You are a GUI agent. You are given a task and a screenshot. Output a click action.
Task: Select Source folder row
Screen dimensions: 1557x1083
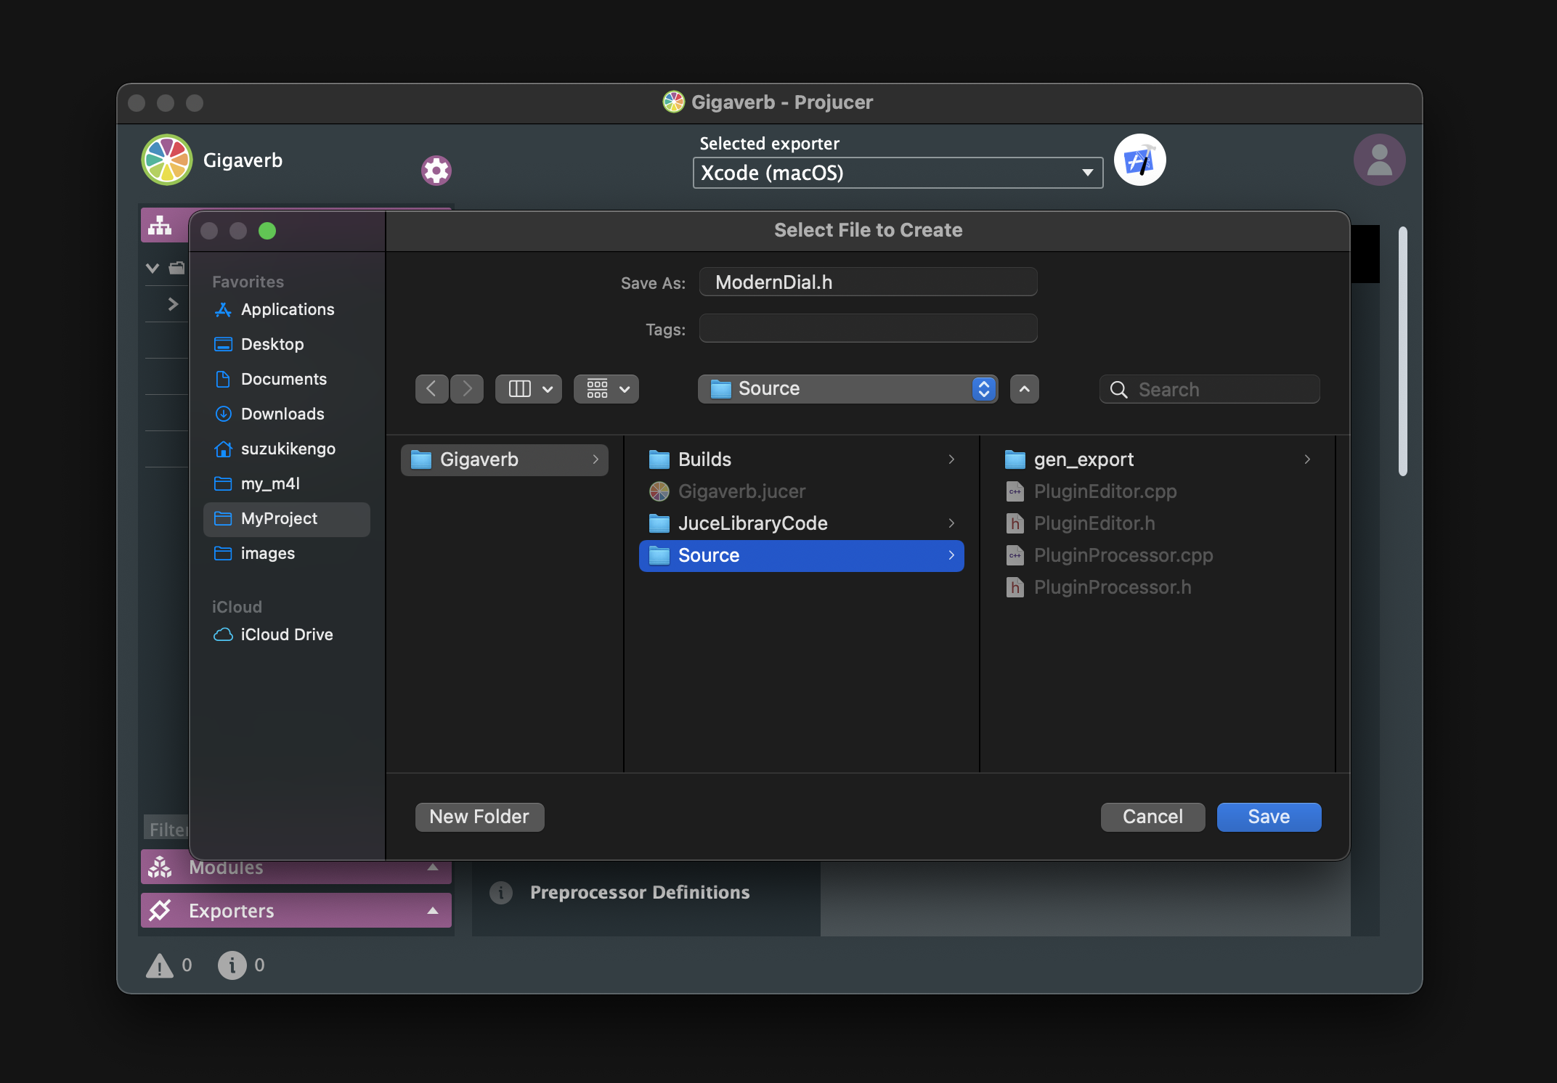tap(802, 555)
